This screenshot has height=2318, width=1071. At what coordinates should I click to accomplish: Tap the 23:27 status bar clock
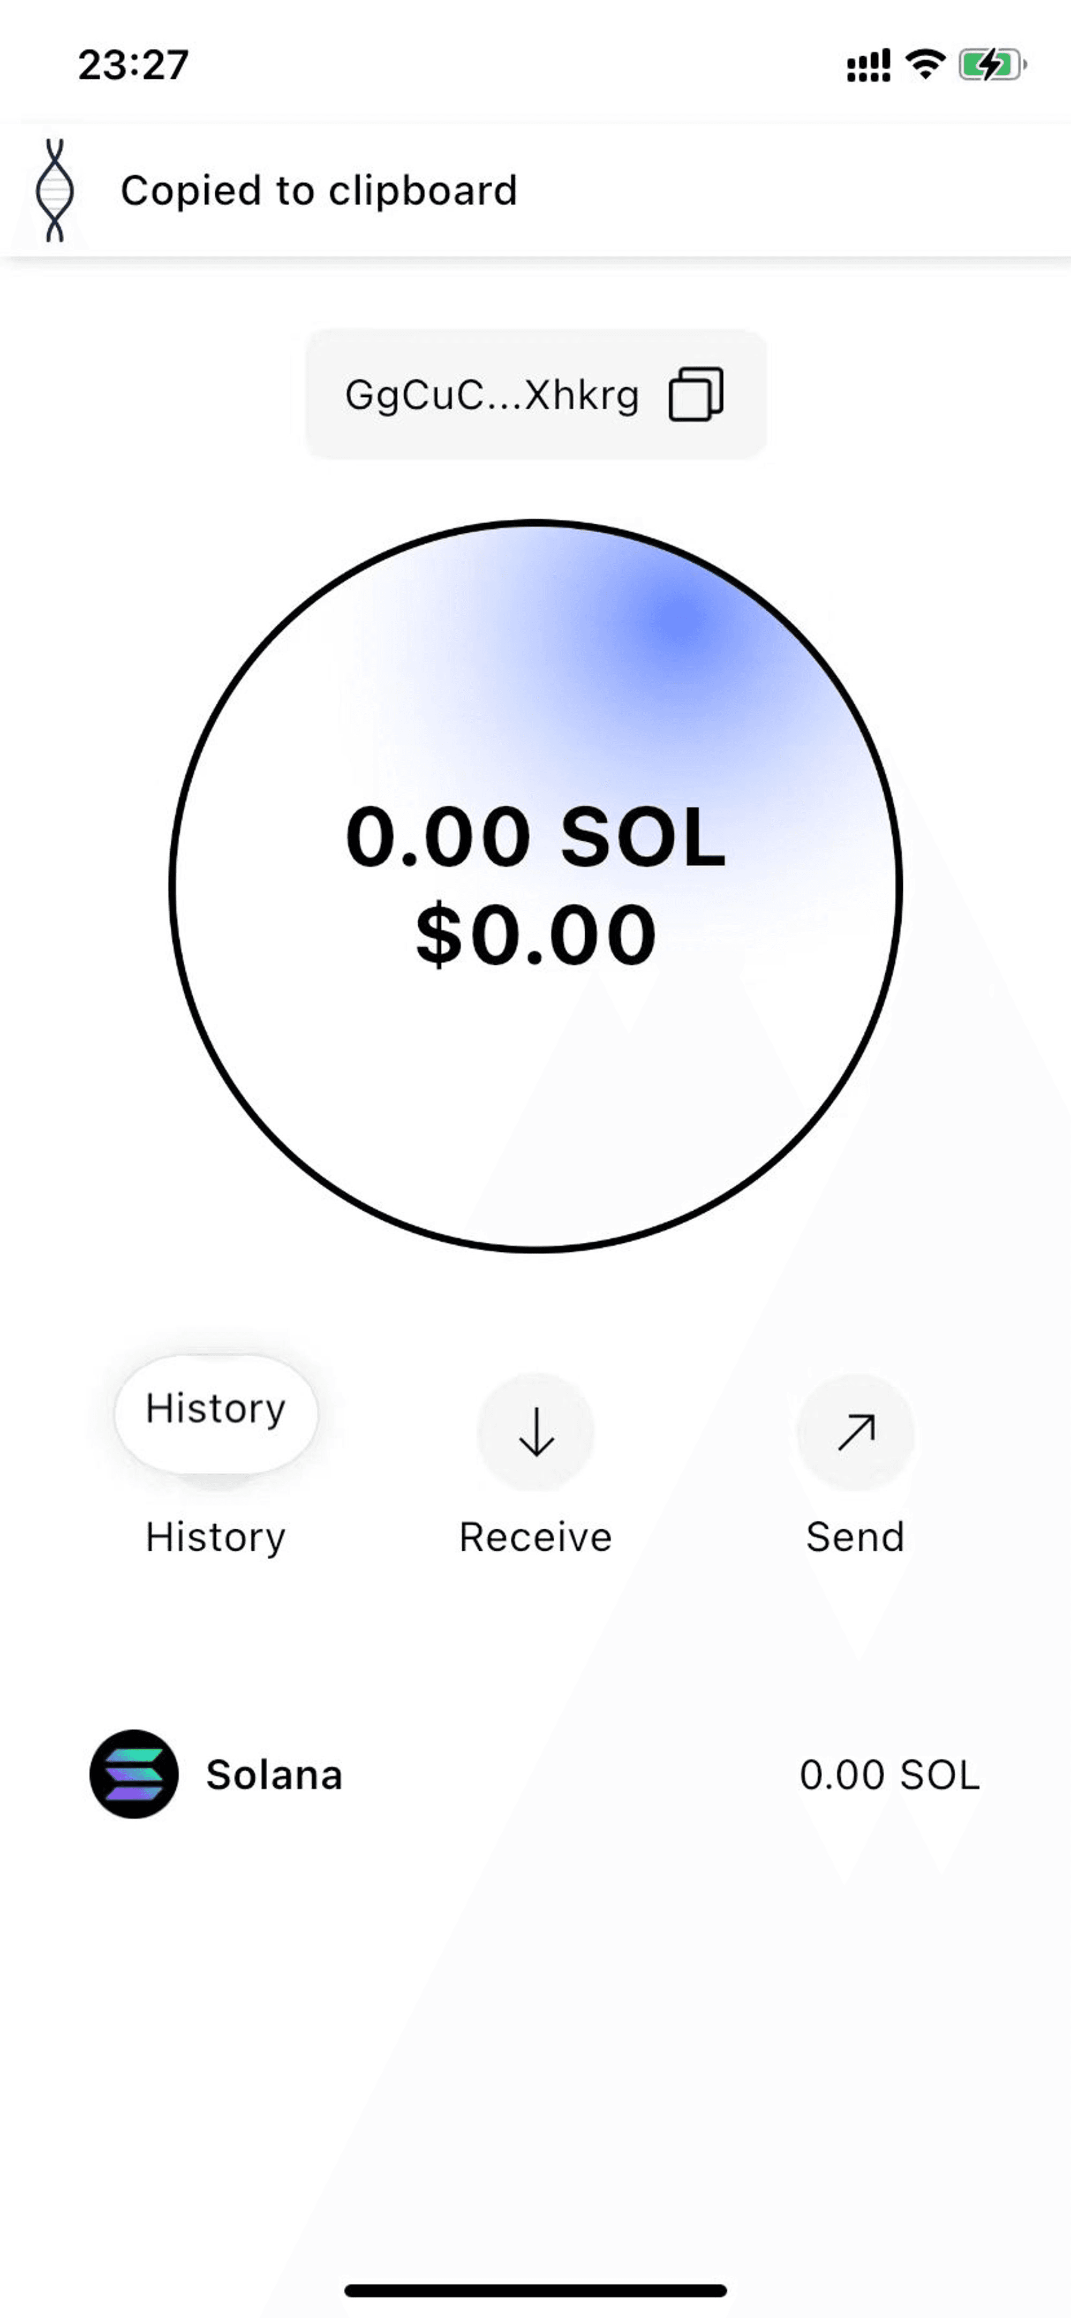click(133, 65)
